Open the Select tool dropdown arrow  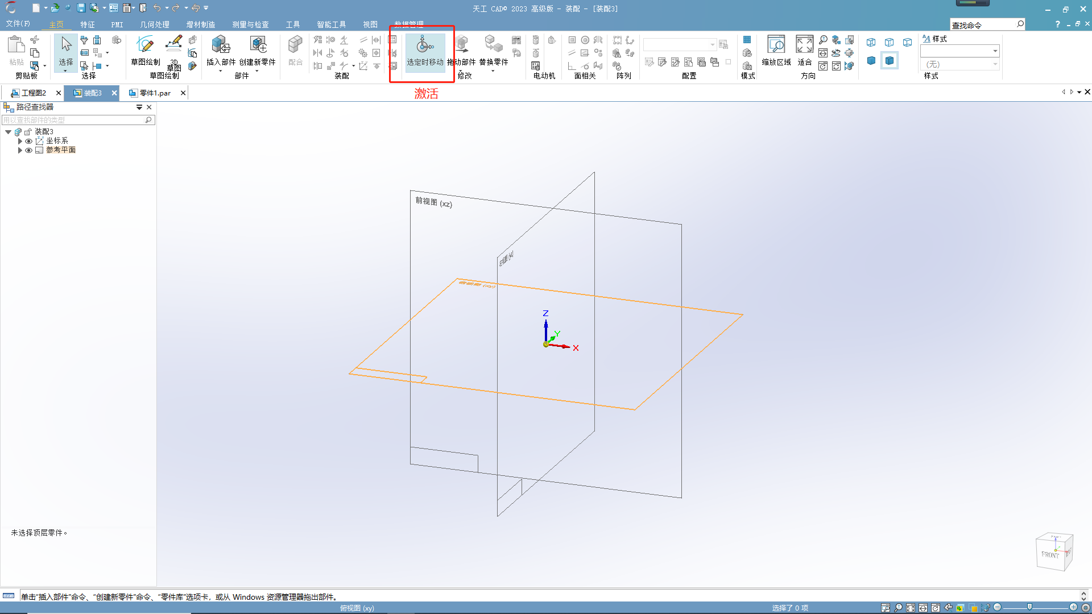coord(66,70)
